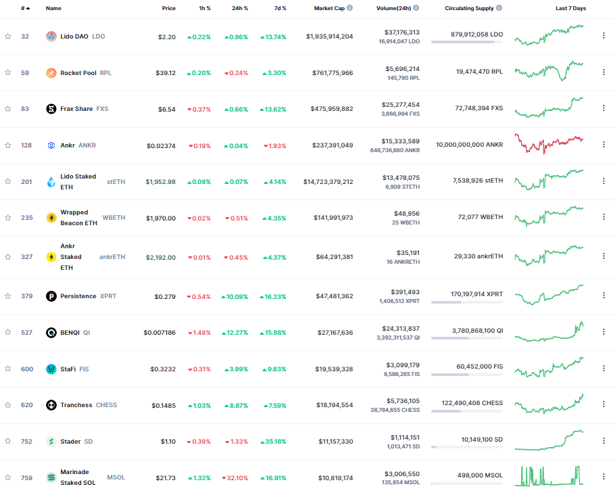Open options menu for StaFi

604,368
